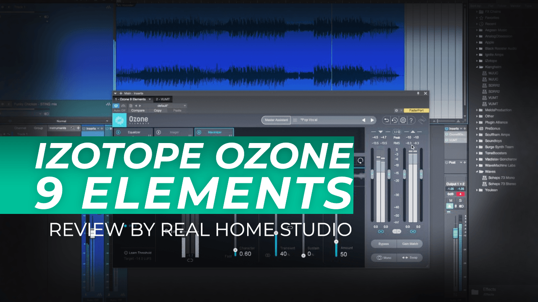The width and height of the screenshot is (538, 302).
Task: Click Copy in plugin header
Action: click(158, 110)
